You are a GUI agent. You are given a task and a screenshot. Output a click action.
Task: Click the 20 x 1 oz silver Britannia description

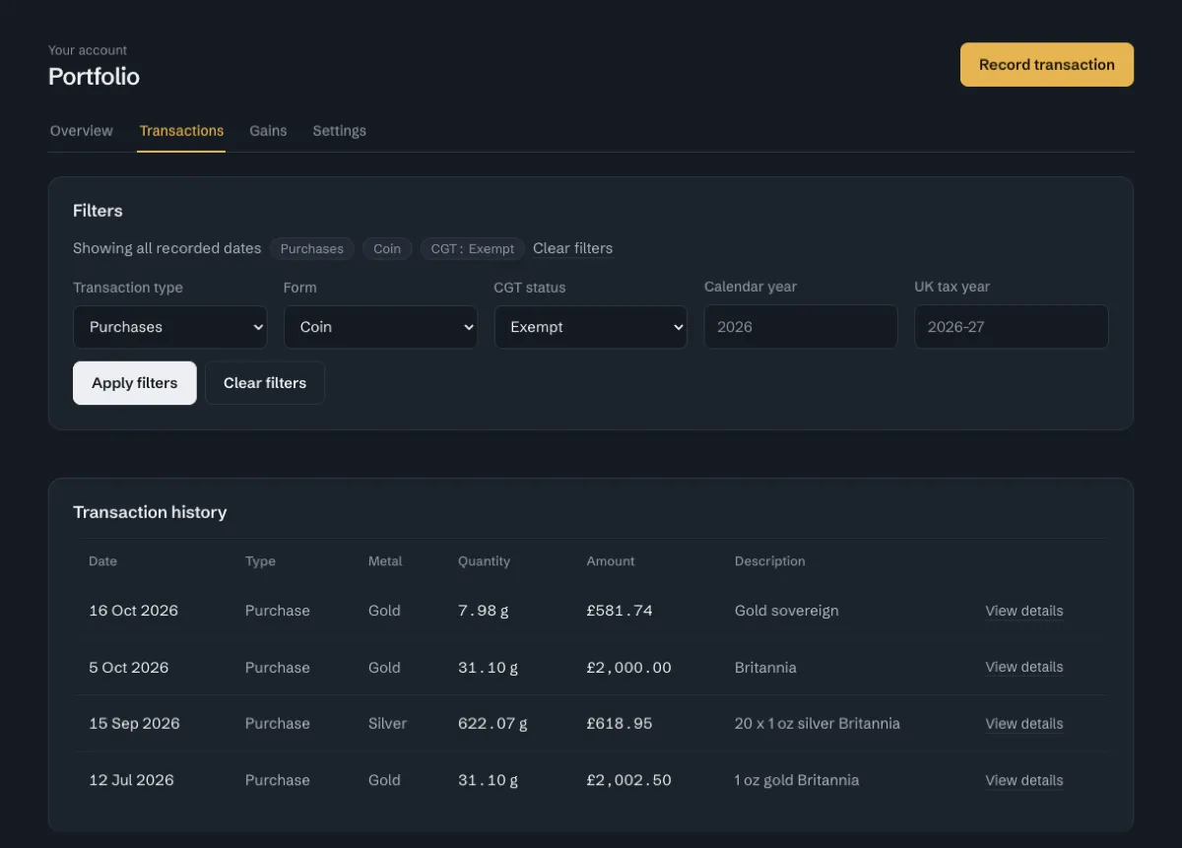tap(818, 724)
